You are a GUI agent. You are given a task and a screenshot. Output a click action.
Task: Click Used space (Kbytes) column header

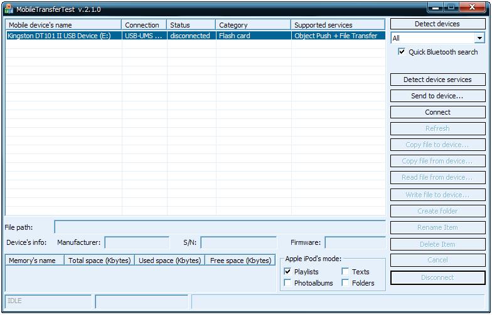pyautogui.click(x=169, y=261)
